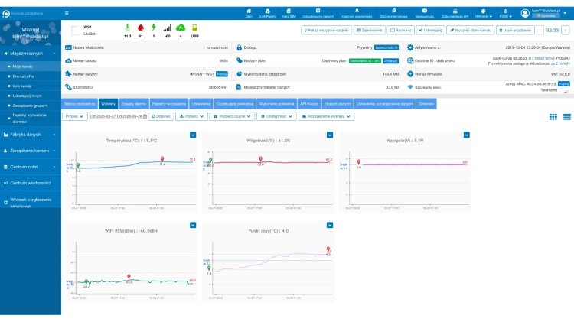Switch to list view of charts
The width and height of the screenshot is (574, 322).
click(567, 116)
